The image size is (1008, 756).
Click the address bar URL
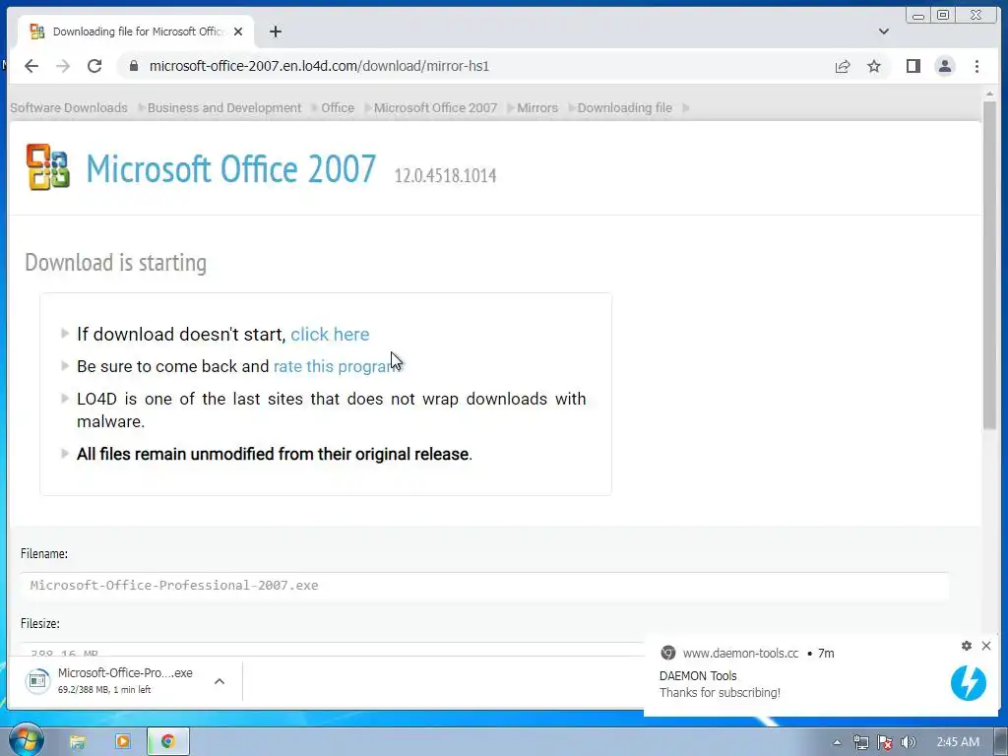pos(319,66)
